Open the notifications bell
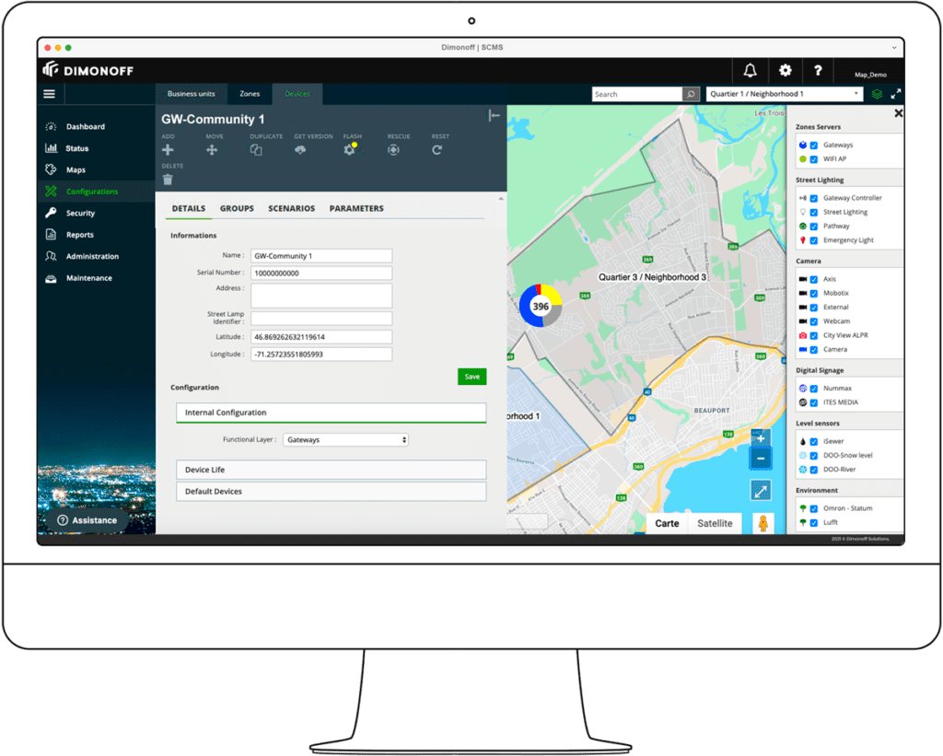The width and height of the screenshot is (943, 756). [x=750, y=70]
